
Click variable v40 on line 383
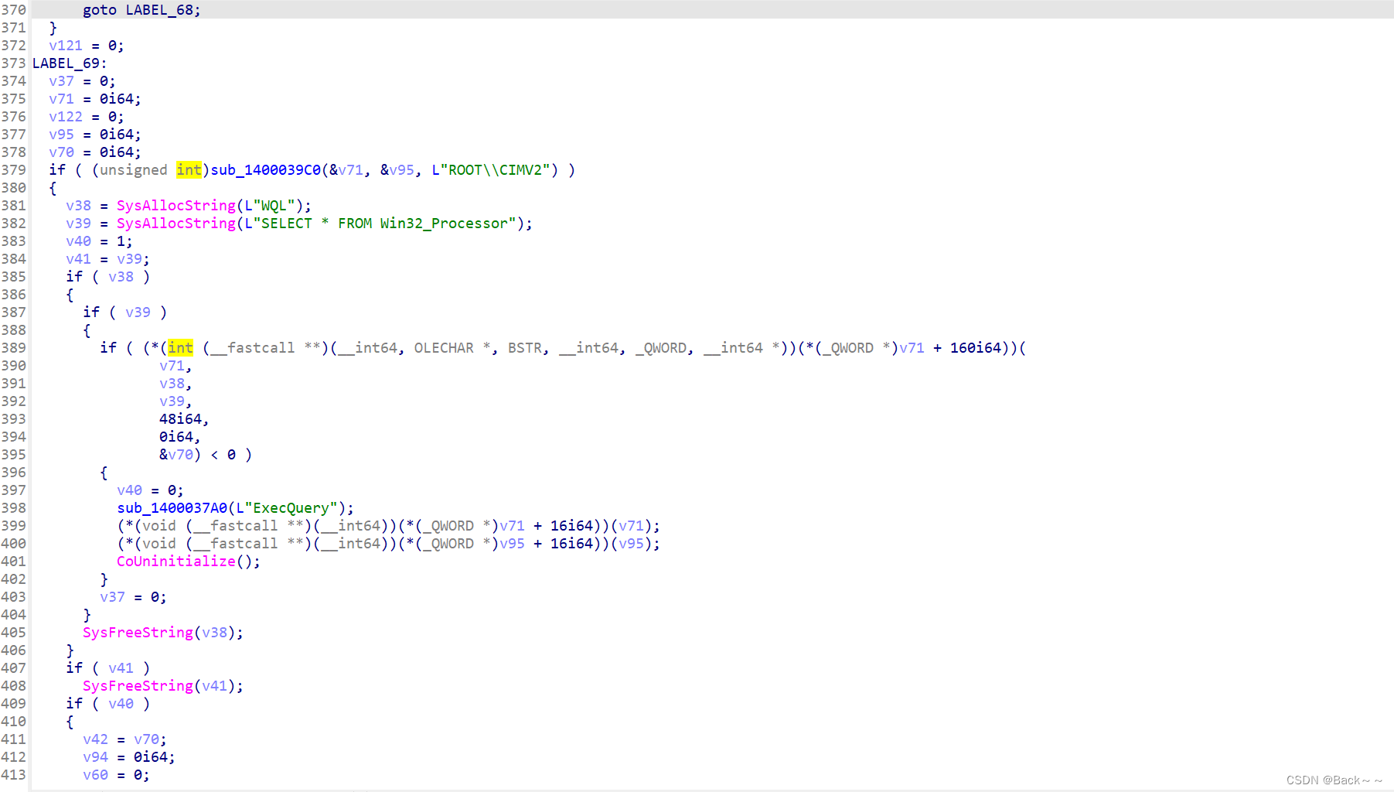[x=79, y=241]
